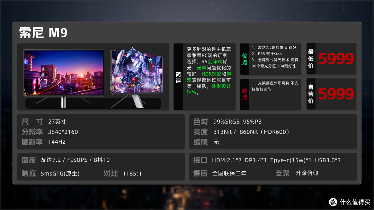Click the 5999 price beside 自营价
The width and height of the screenshot is (374, 210).
coord(336,94)
